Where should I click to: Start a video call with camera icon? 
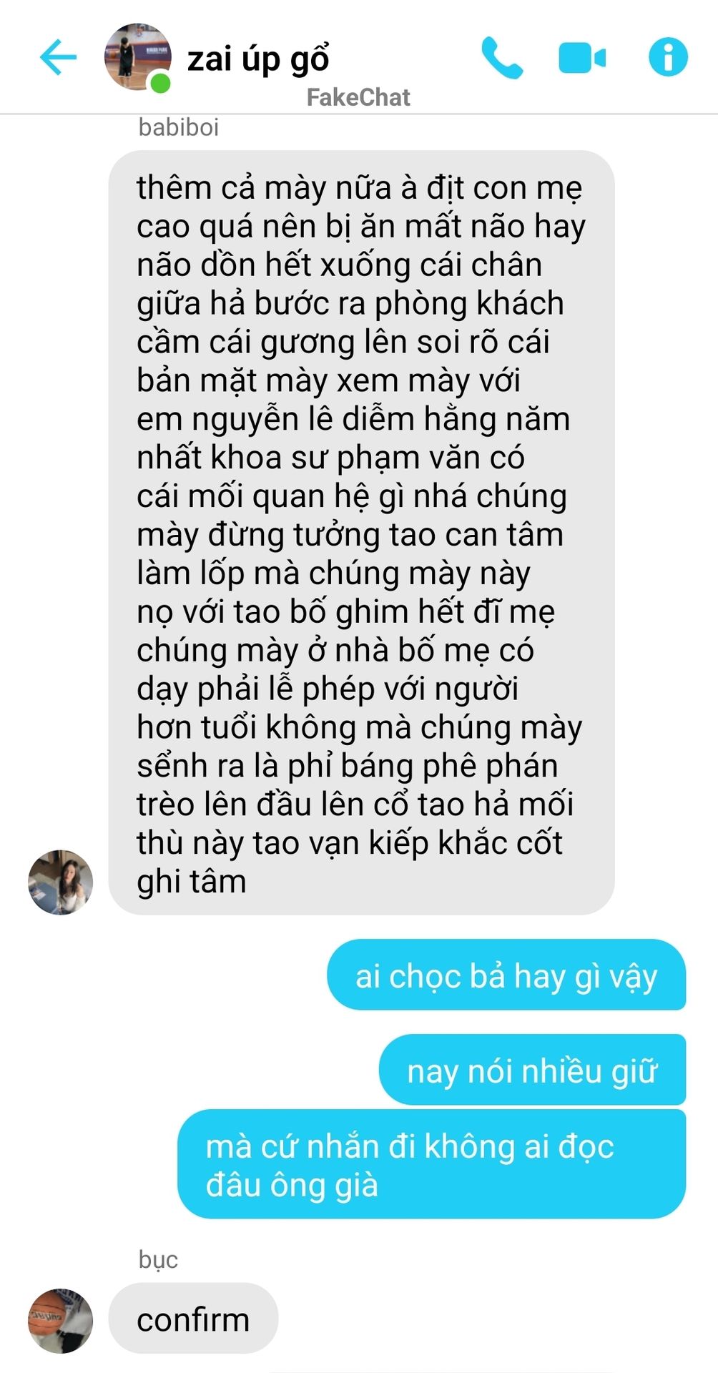582,58
